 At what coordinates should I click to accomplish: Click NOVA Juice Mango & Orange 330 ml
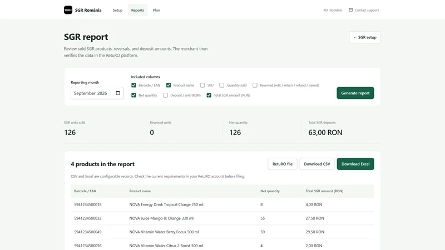pyautogui.click(x=161, y=218)
